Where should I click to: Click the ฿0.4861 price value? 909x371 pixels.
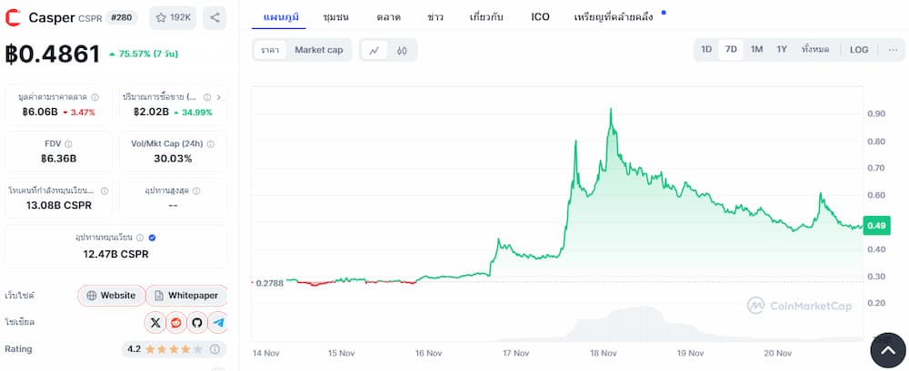coord(53,54)
